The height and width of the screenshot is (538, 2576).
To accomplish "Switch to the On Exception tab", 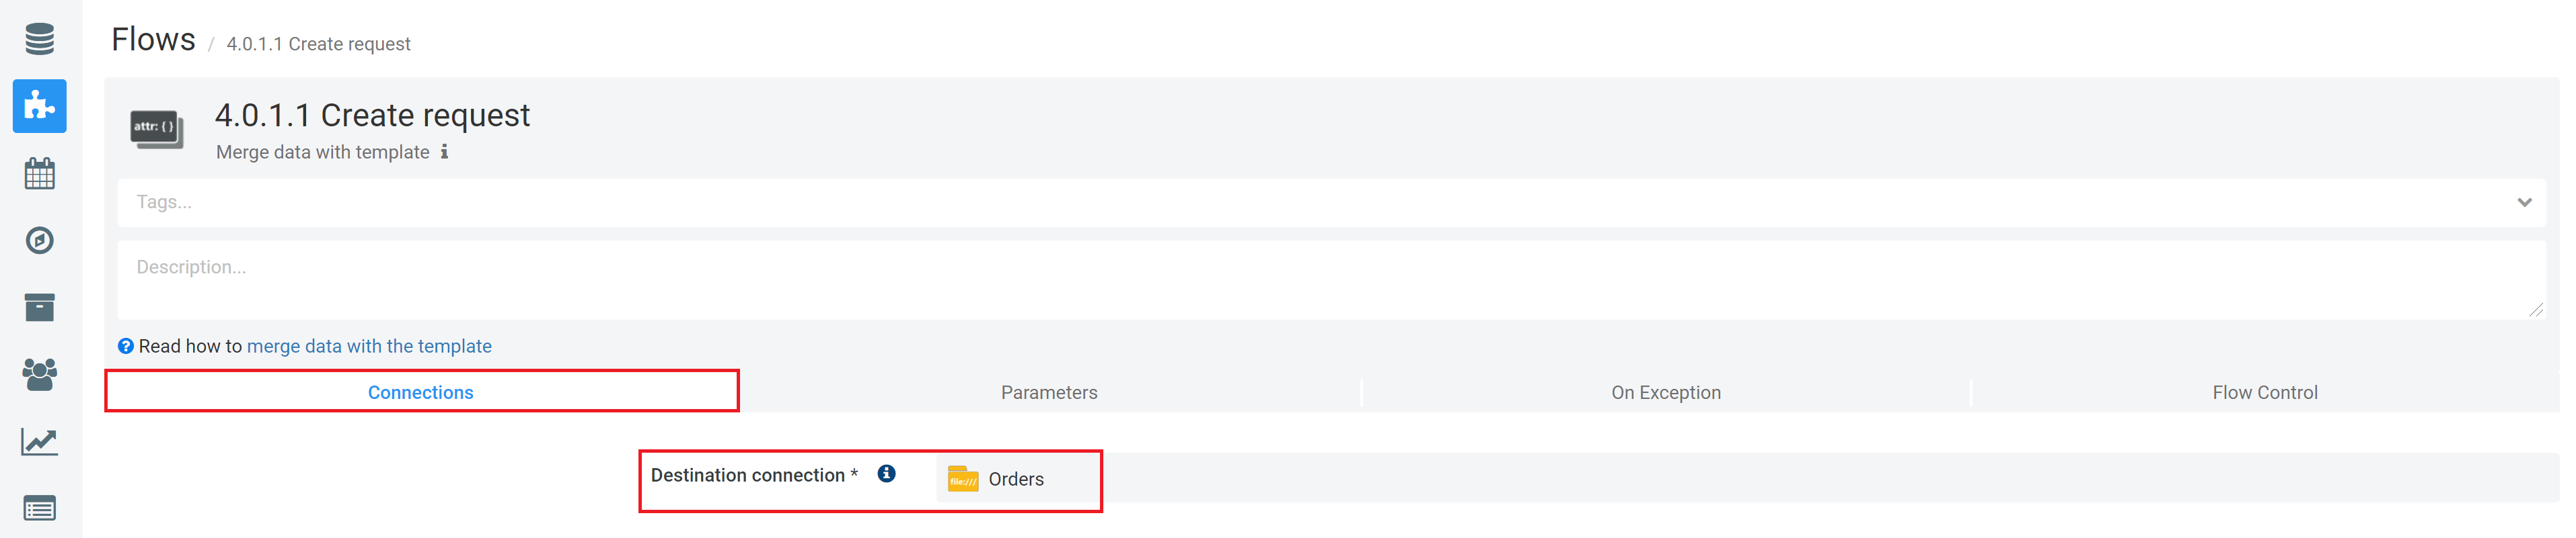I will click(1666, 392).
